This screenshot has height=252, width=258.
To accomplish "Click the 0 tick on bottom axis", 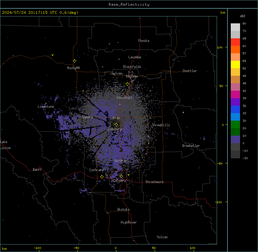I will coord(116,248).
